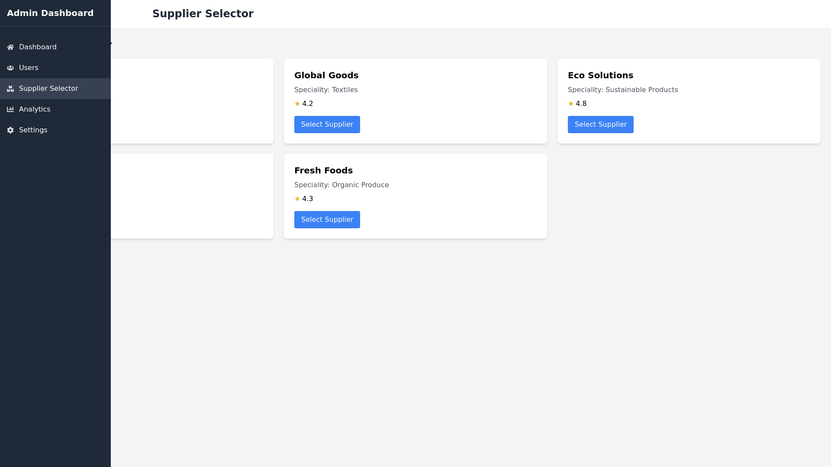Navigate to the Settings label
This screenshot has width=831, height=467.
click(x=33, y=130)
